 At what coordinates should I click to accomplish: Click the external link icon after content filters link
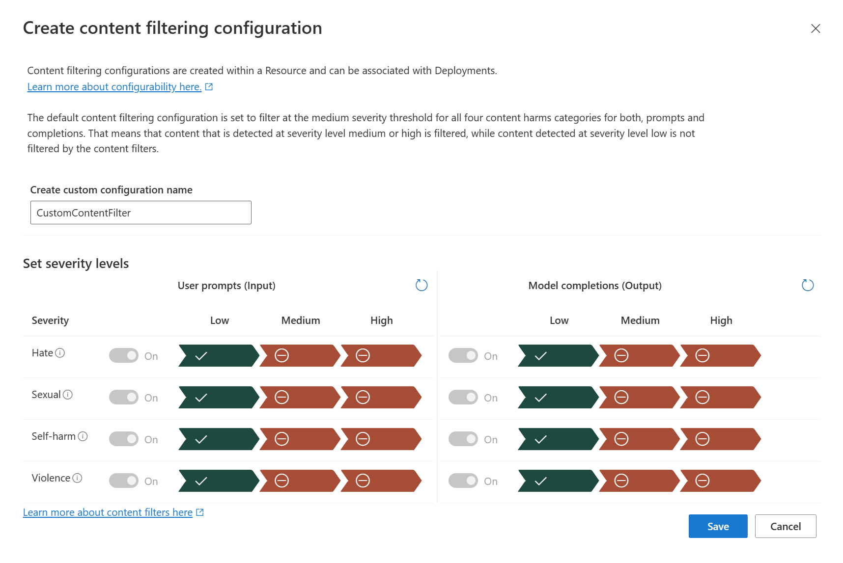point(199,512)
